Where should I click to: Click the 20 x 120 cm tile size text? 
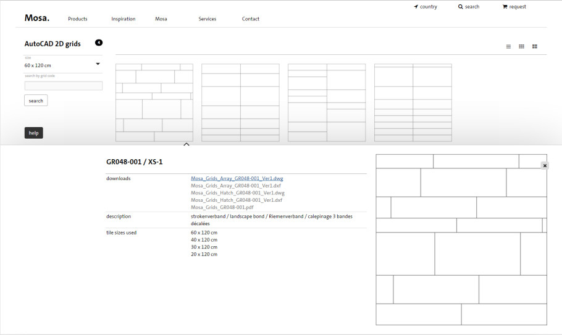[204, 254]
